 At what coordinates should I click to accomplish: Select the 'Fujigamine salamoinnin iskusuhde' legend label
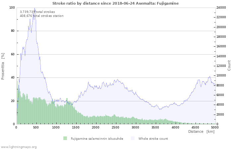97,138
